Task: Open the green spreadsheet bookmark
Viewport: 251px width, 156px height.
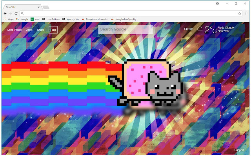Action: tap(35, 19)
